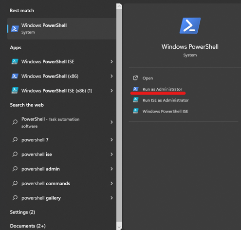Select Run ISE as Administrator
The width and height of the screenshot is (241, 230).
(x=166, y=100)
